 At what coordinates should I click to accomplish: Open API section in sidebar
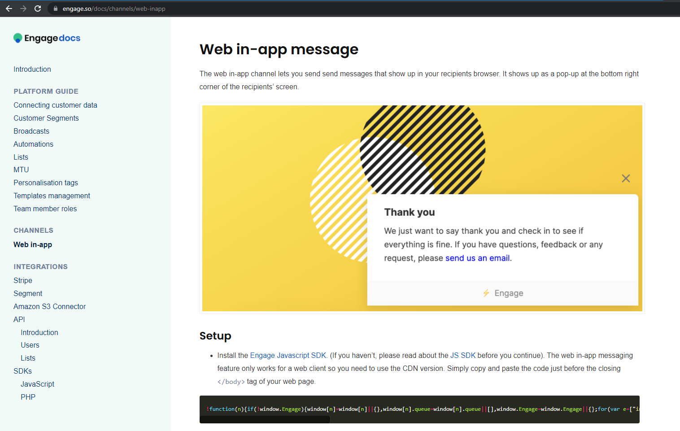[19, 319]
